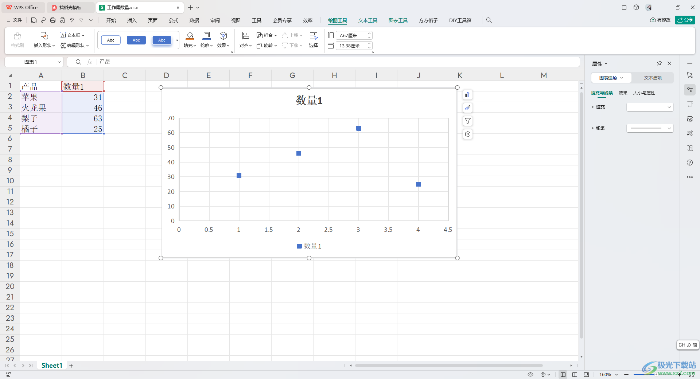Select the shadowed blue Abc shape style
Screen dimensions: 700x379
coord(162,40)
